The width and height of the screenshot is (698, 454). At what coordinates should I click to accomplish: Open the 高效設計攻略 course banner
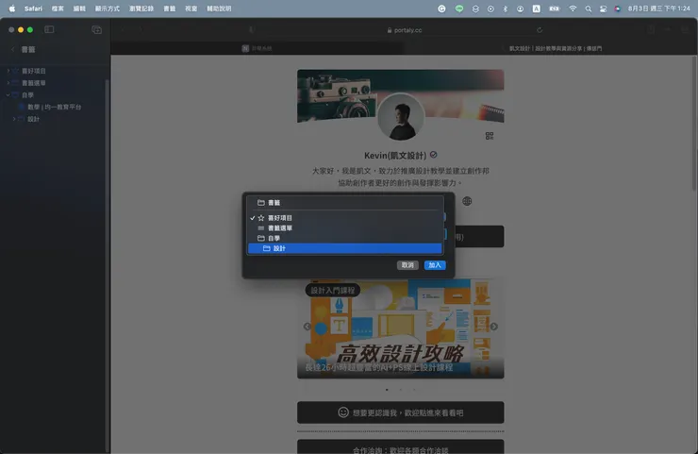[x=401, y=328]
